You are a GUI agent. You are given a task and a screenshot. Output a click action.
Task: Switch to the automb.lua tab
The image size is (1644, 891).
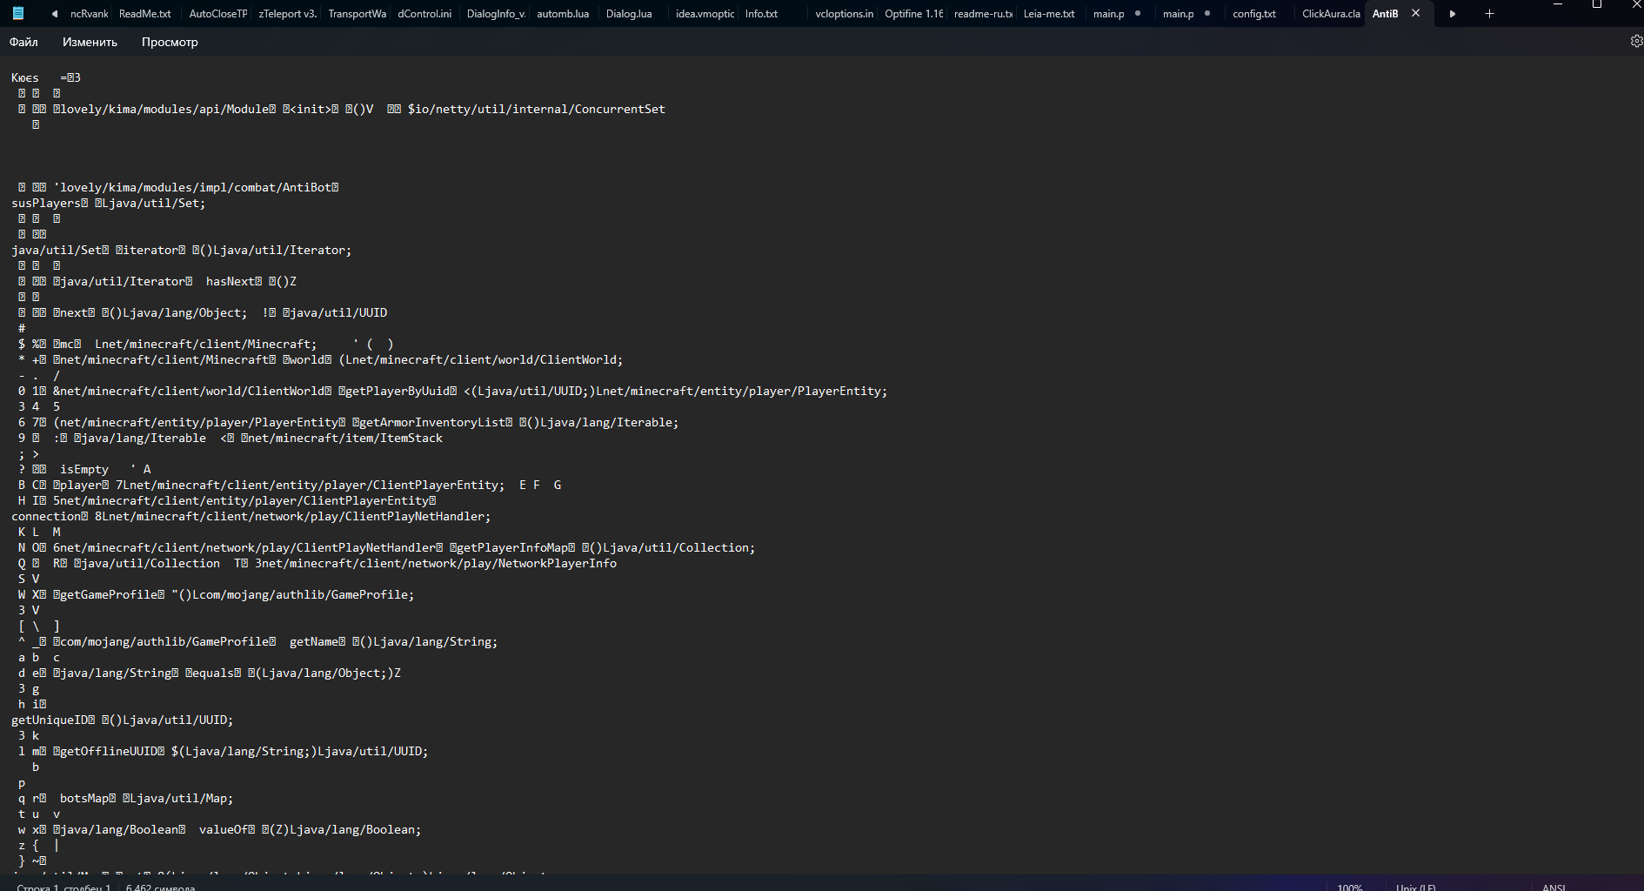pyautogui.click(x=563, y=14)
